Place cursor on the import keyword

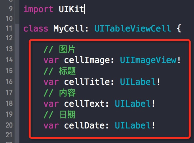[x=38, y=8]
